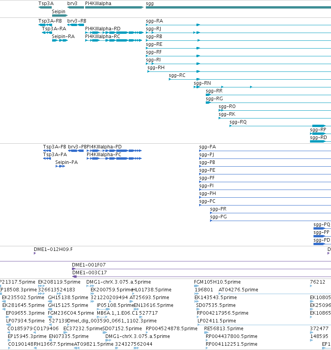
Task: Select the sgg-RR transcript
Action: 268,95
